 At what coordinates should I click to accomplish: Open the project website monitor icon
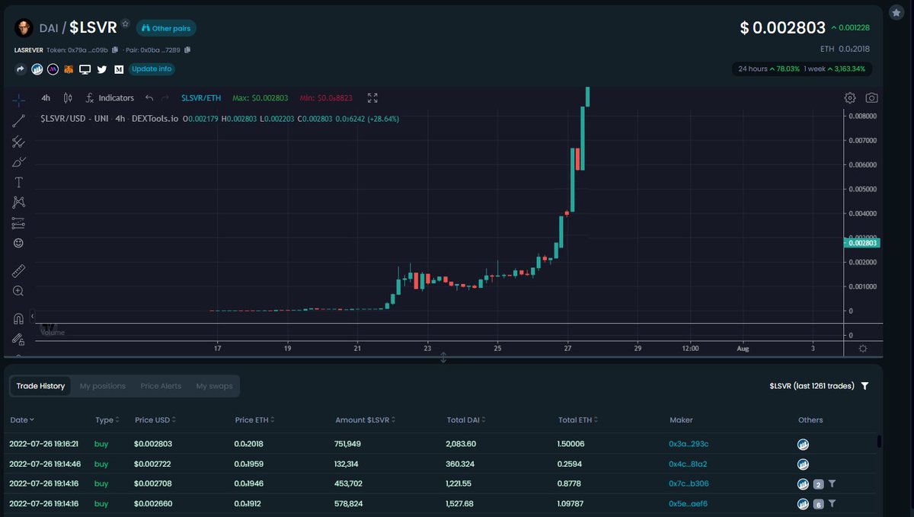pyautogui.click(x=85, y=69)
